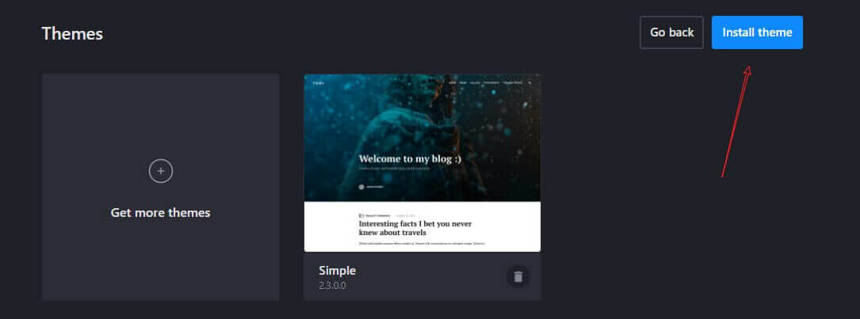Click the Install theme button
The image size is (860, 319).
click(x=757, y=32)
